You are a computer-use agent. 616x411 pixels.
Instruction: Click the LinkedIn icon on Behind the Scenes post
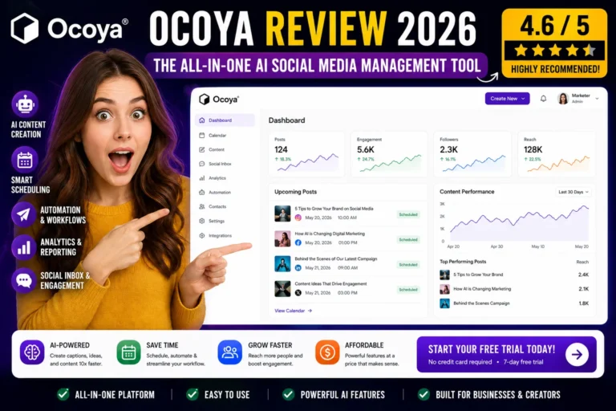298,268
